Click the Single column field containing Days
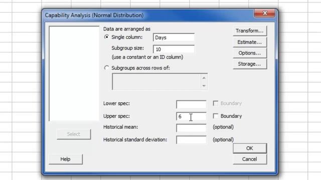This screenshot has height=180, width=321. pyautogui.click(x=174, y=37)
